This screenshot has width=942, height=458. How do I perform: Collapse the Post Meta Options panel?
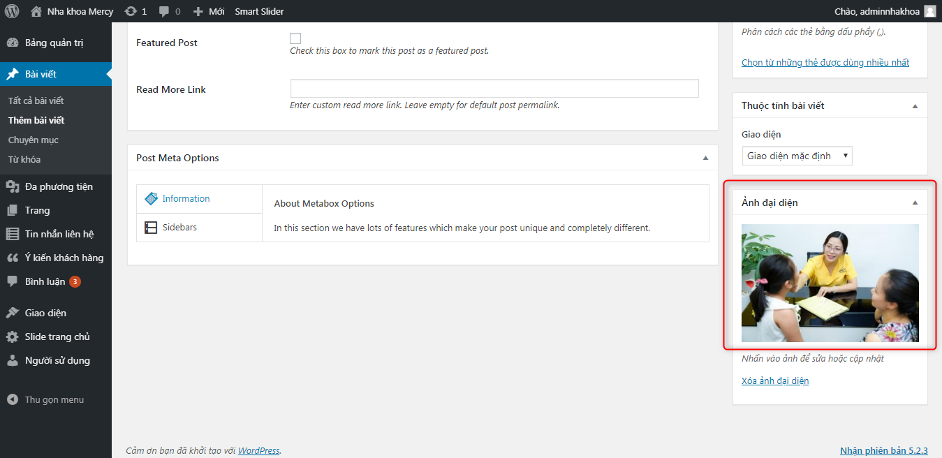tap(705, 158)
